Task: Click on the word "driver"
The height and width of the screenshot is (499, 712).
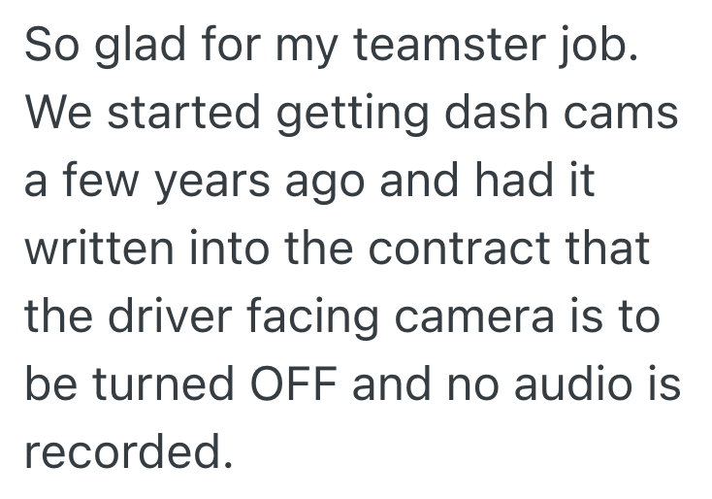Action: 184,316
